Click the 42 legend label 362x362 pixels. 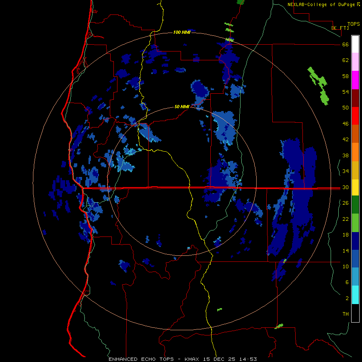[x=346, y=140]
